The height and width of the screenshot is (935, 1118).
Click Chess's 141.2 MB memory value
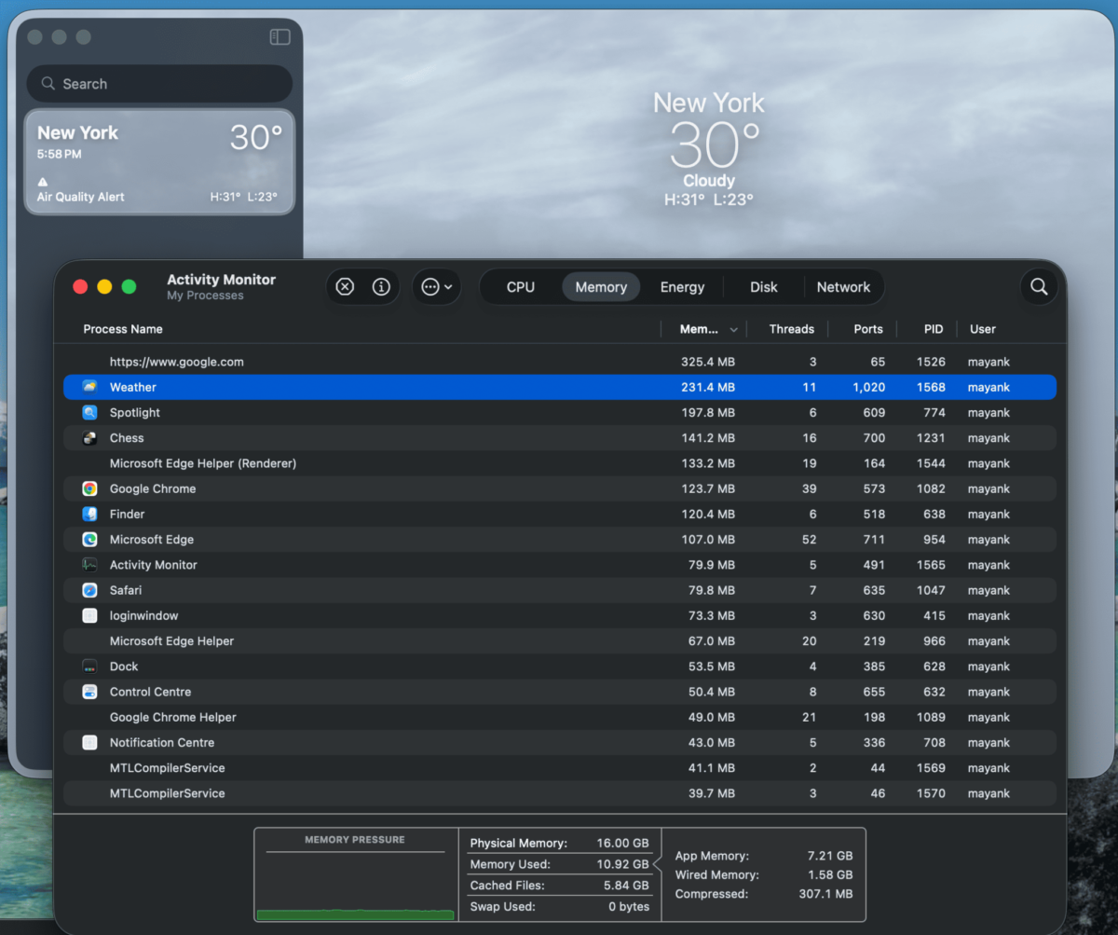click(x=708, y=438)
